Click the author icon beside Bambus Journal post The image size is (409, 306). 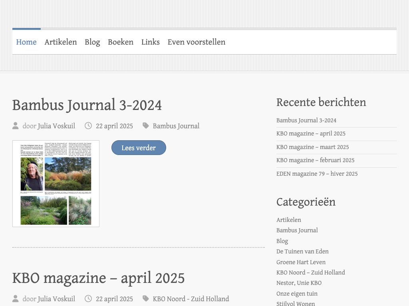coord(16,126)
